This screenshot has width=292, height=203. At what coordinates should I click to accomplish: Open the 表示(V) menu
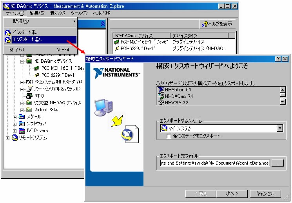[x=57, y=13]
